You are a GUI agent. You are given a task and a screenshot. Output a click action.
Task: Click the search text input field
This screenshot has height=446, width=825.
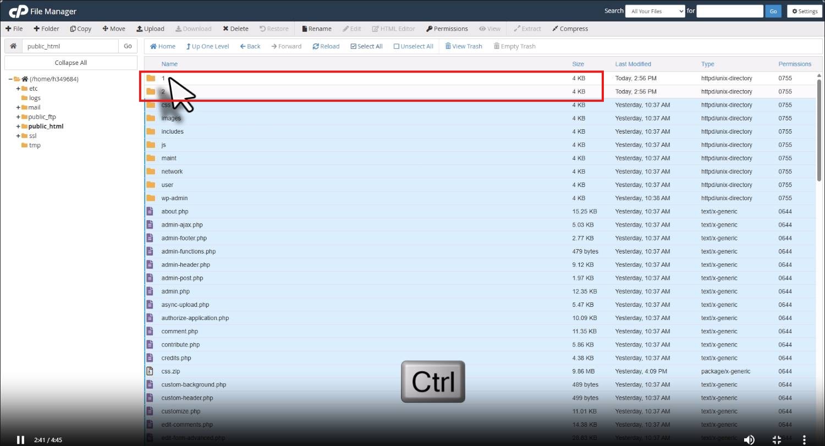(730, 11)
